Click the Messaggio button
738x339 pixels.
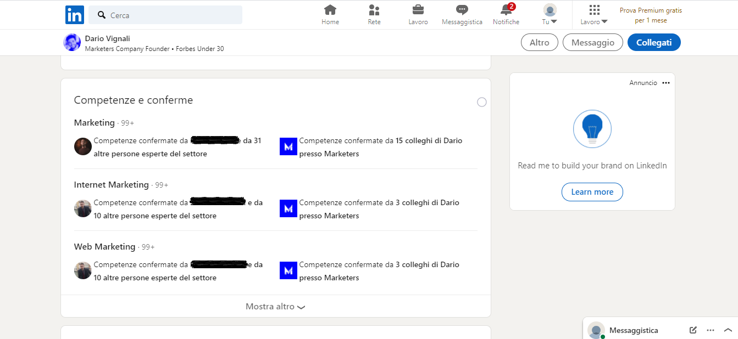coord(592,42)
